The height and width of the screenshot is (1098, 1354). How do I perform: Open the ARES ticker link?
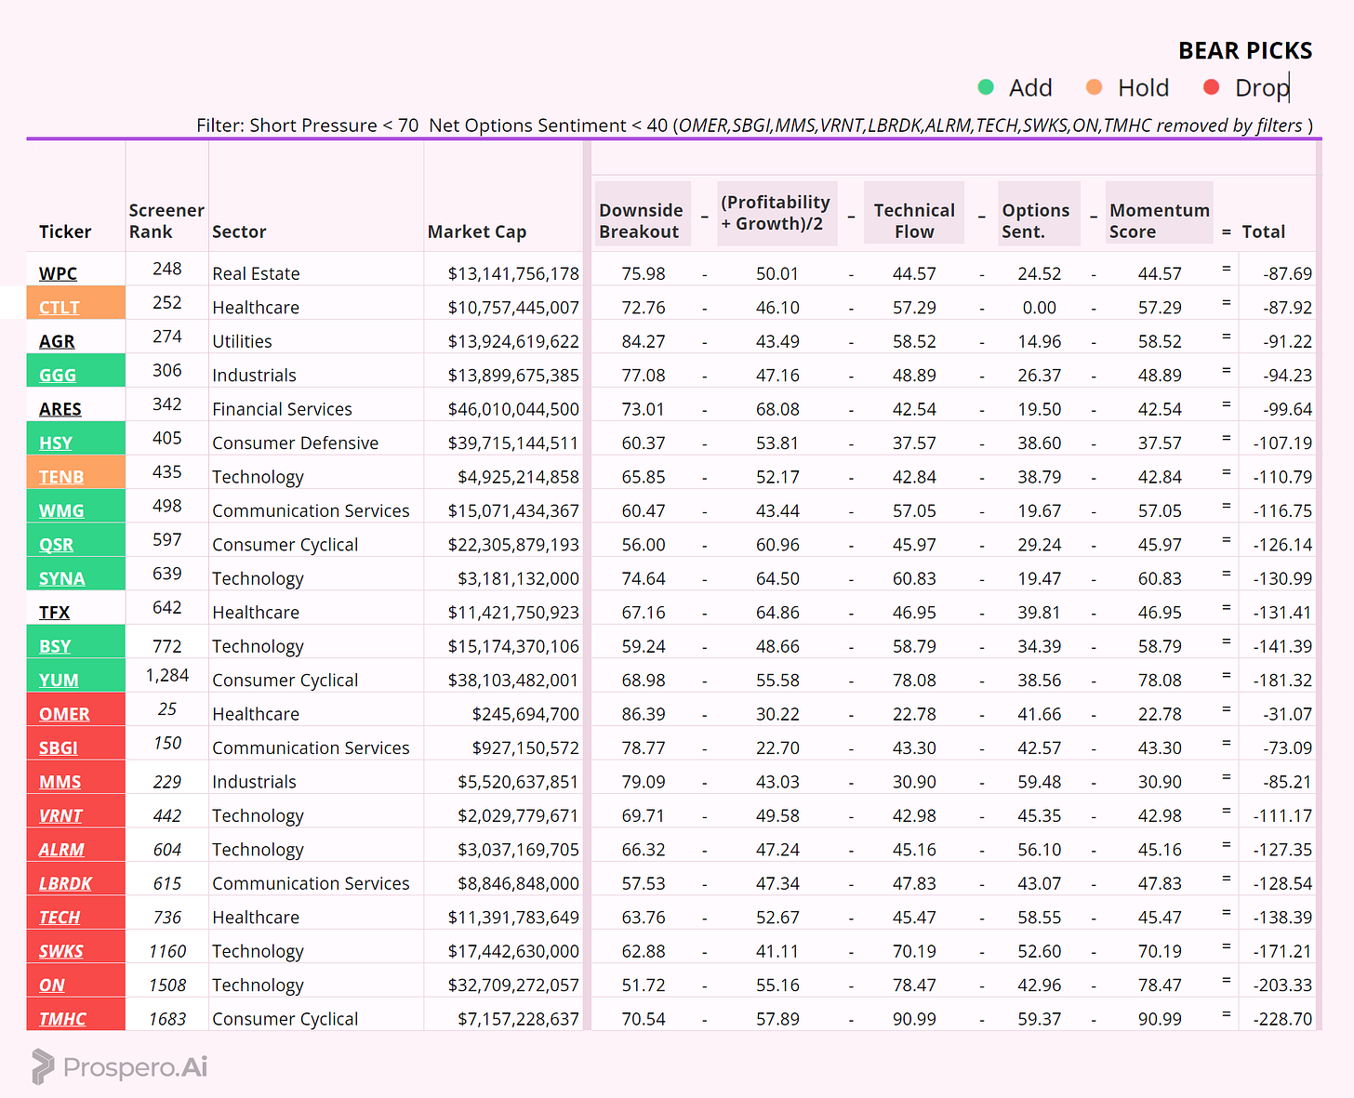click(x=60, y=409)
